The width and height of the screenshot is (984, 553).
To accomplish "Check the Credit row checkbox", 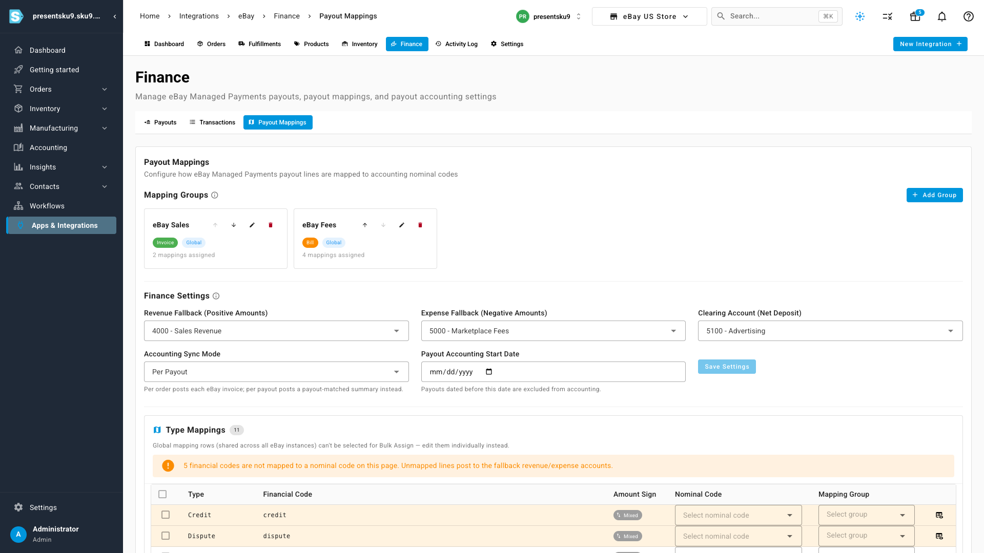I will click(166, 515).
